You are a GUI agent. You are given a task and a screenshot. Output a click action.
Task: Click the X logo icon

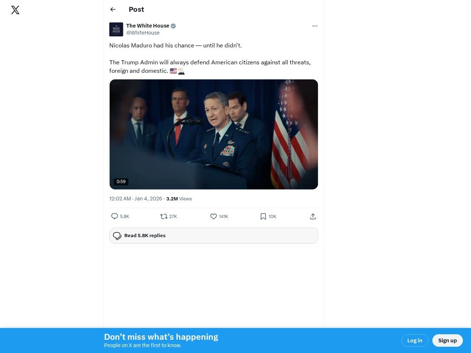click(15, 10)
